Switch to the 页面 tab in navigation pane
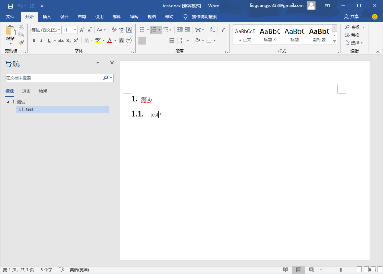 26,91
